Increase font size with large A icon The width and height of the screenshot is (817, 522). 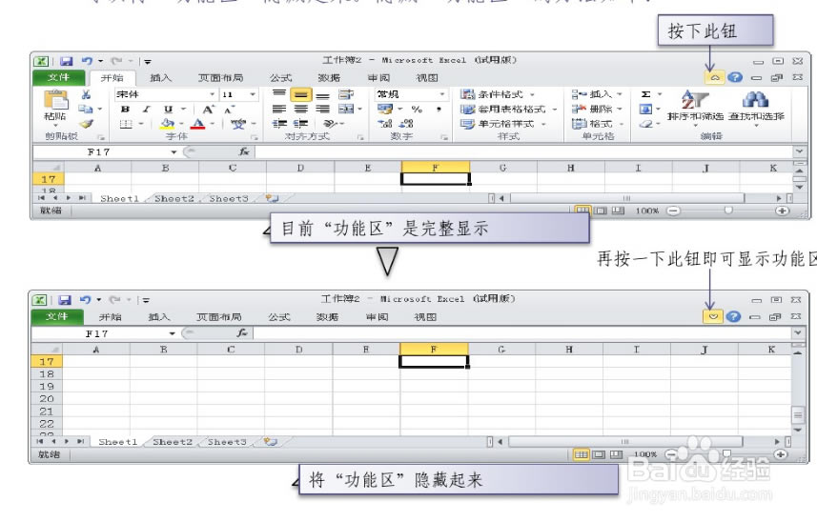point(208,110)
